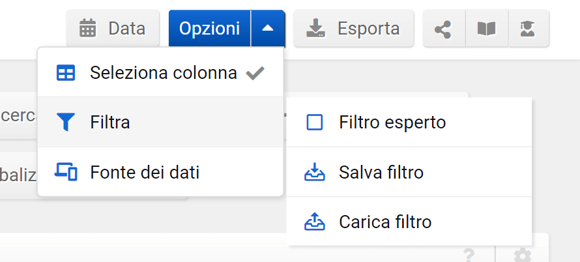
Task: Choose Carica filtro from the submenu
Action: (x=385, y=222)
